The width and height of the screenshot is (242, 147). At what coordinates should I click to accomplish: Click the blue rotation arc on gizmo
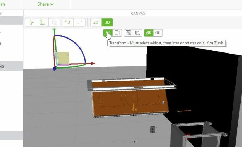pyautogui.click(x=76, y=44)
